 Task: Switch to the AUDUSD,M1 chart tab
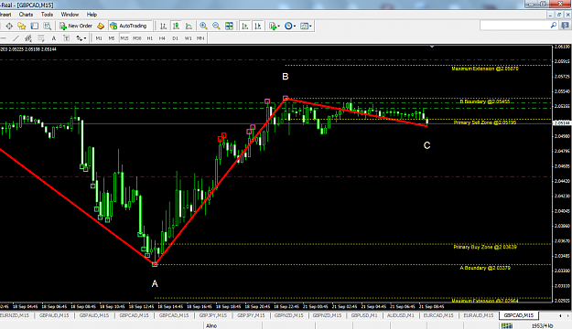400,315
